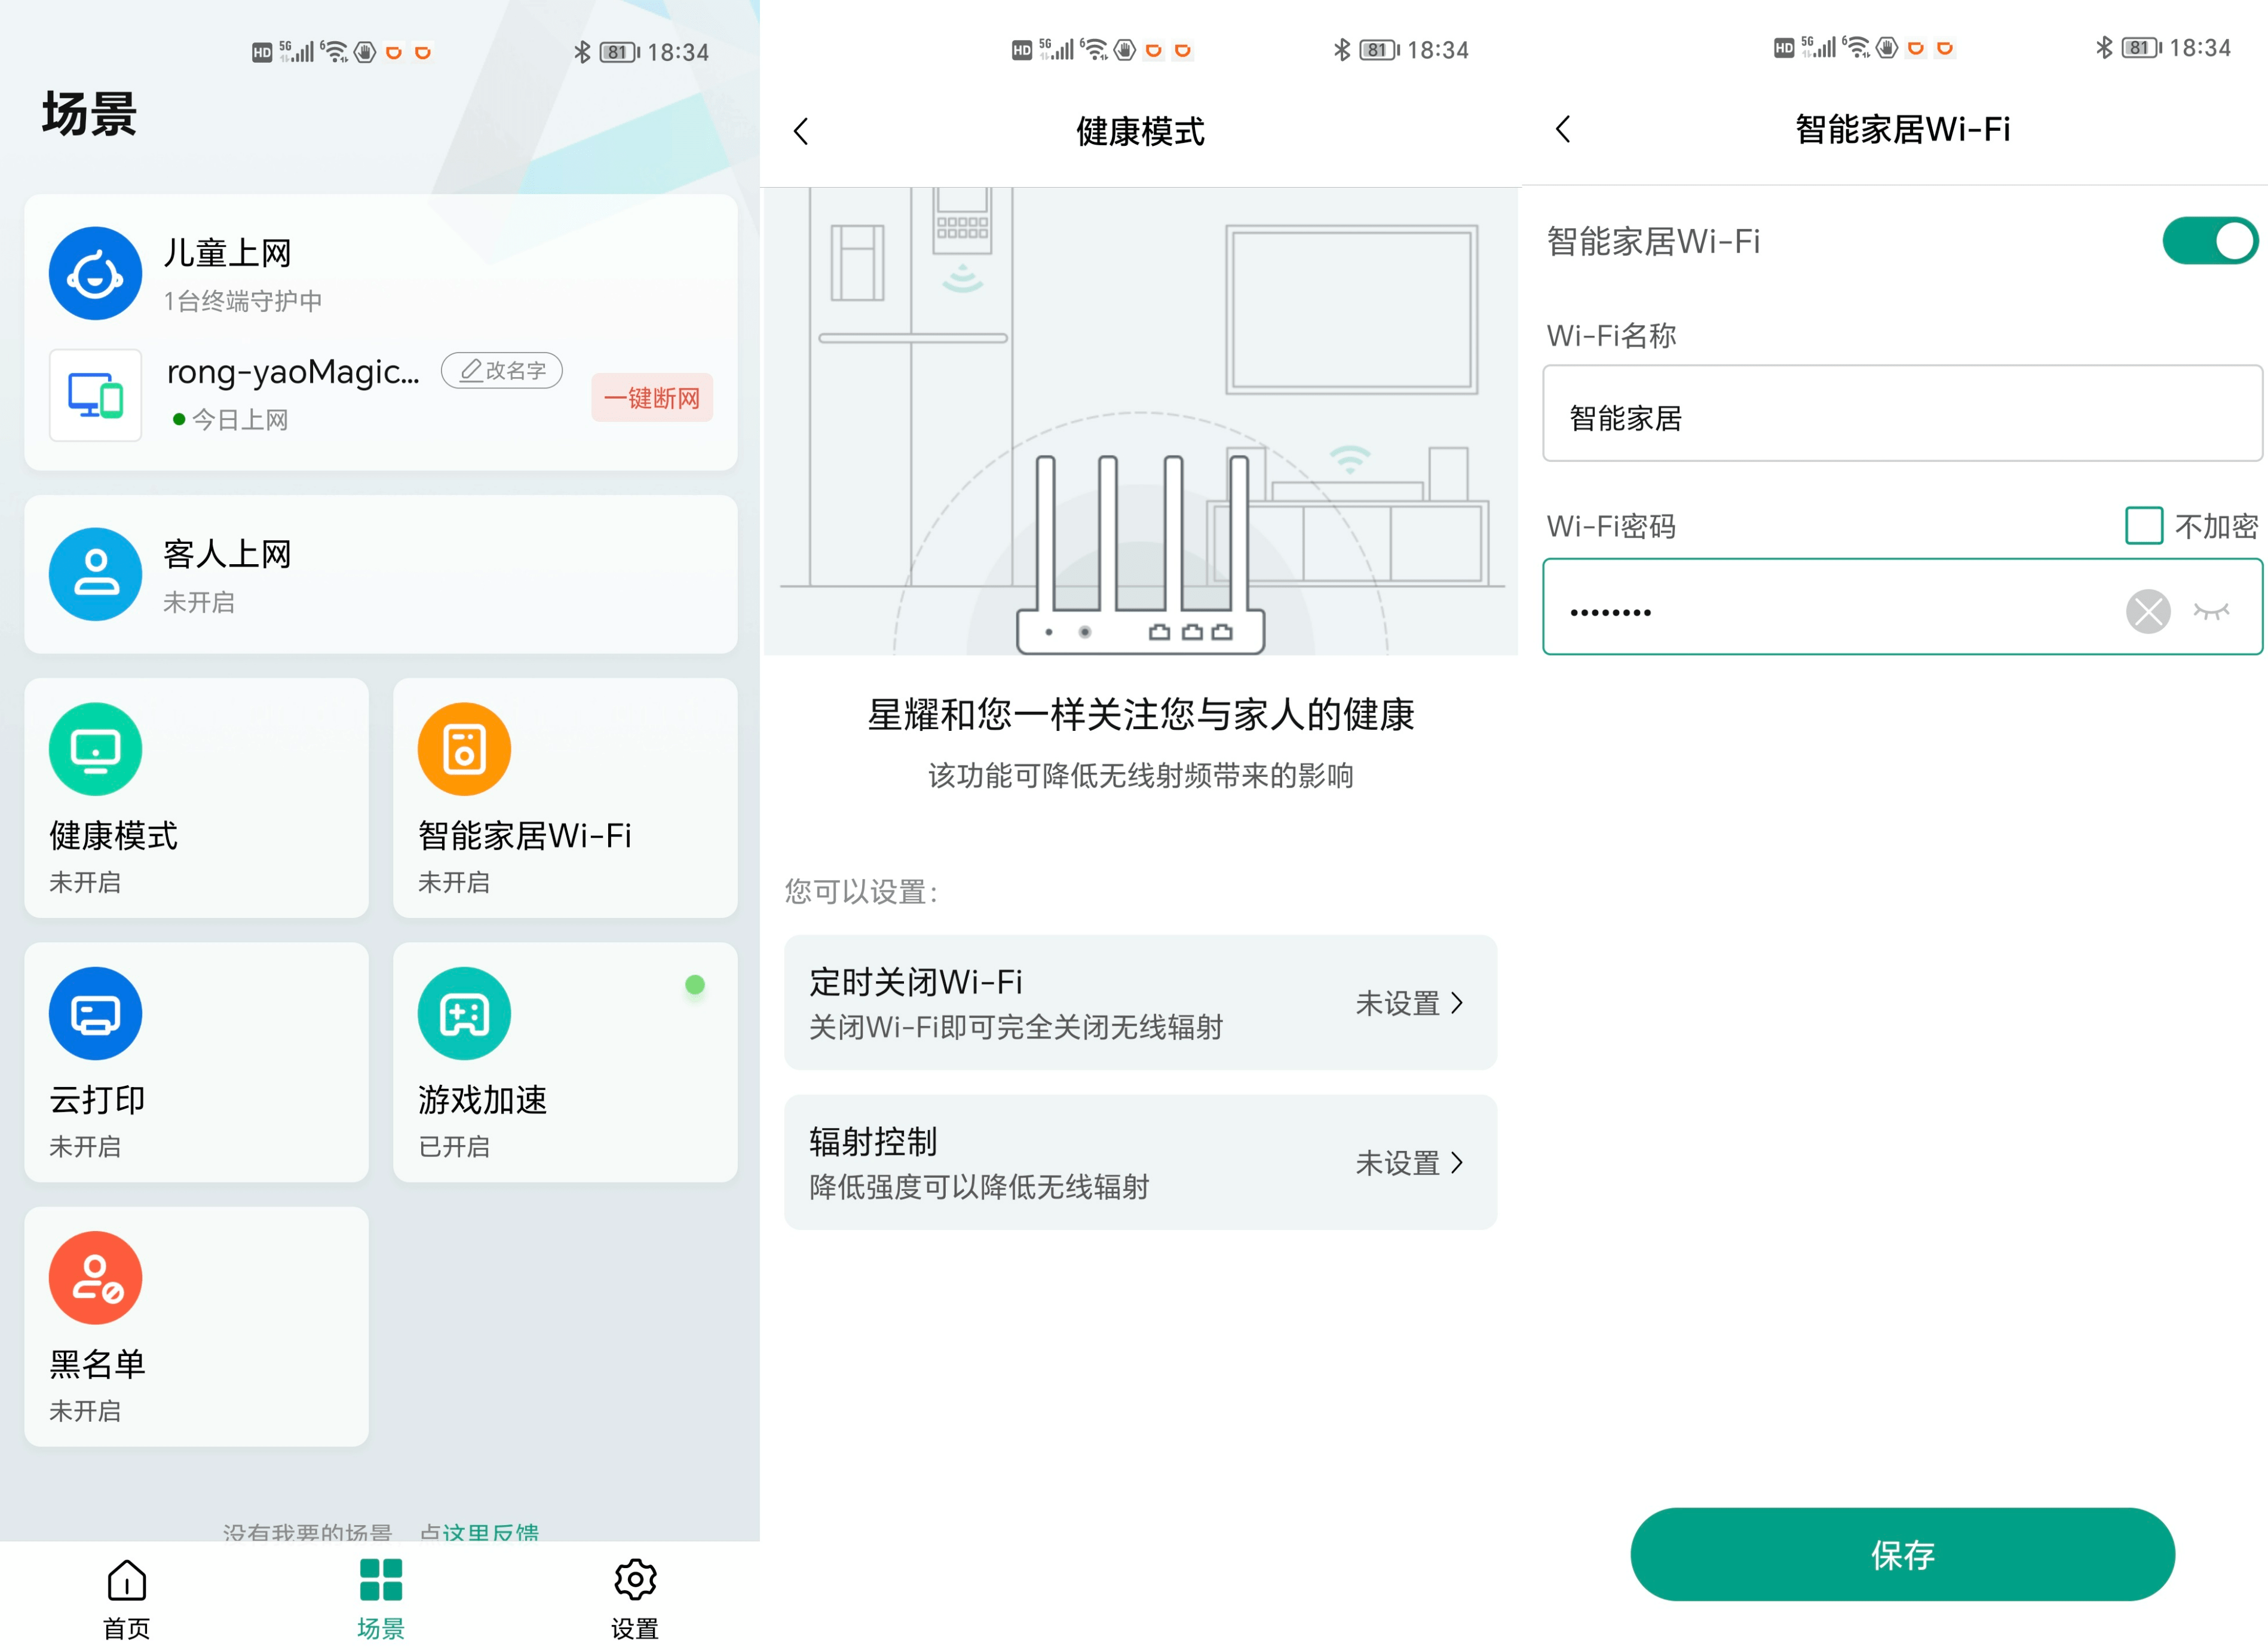Open the 黑名单 blacklist icon
This screenshot has height=1650, width=2268.
(x=95, y=1277)
